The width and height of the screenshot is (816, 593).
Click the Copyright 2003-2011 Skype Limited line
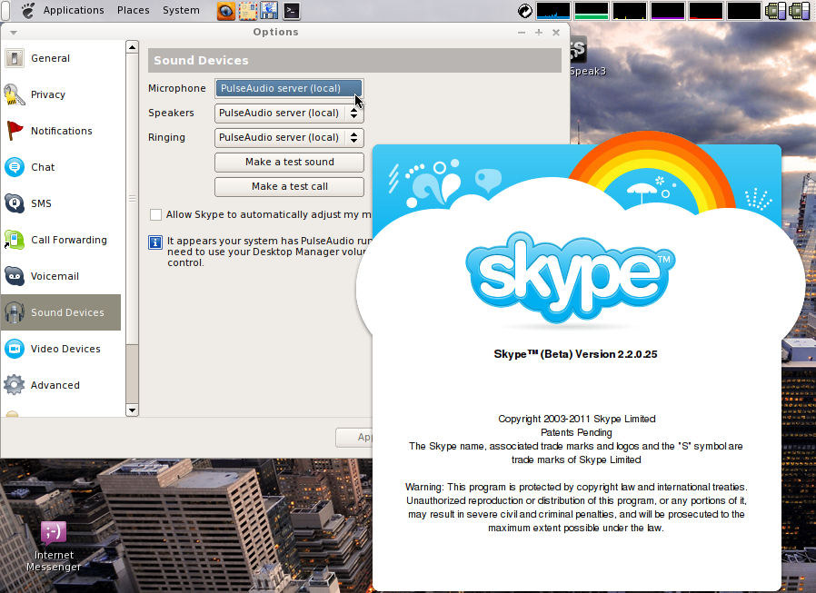[577, 419]
